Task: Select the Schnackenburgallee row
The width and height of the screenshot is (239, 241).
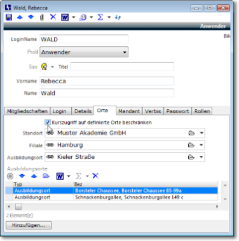Action: [112, 197]
